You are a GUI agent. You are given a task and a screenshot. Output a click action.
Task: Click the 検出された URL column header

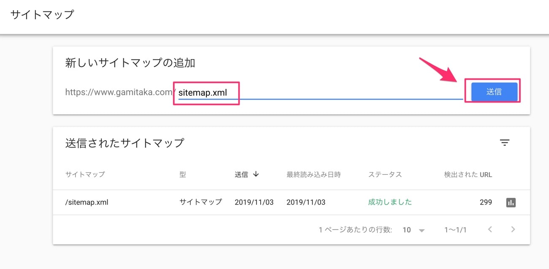click(468, 175)
